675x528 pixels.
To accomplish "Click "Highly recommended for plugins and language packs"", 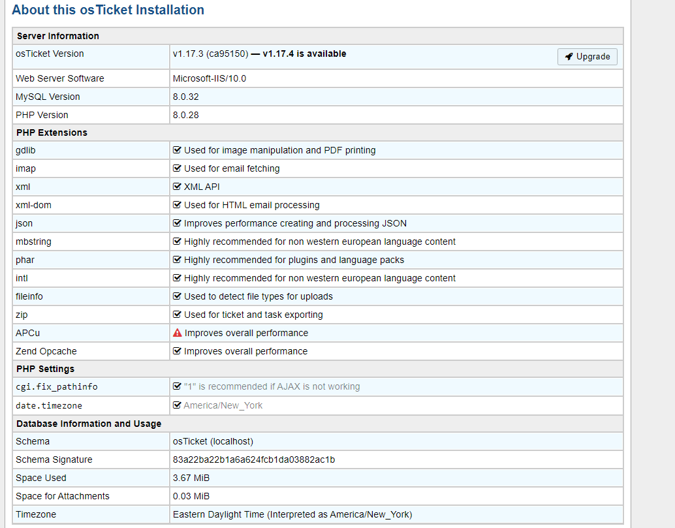I will [294, 260].
